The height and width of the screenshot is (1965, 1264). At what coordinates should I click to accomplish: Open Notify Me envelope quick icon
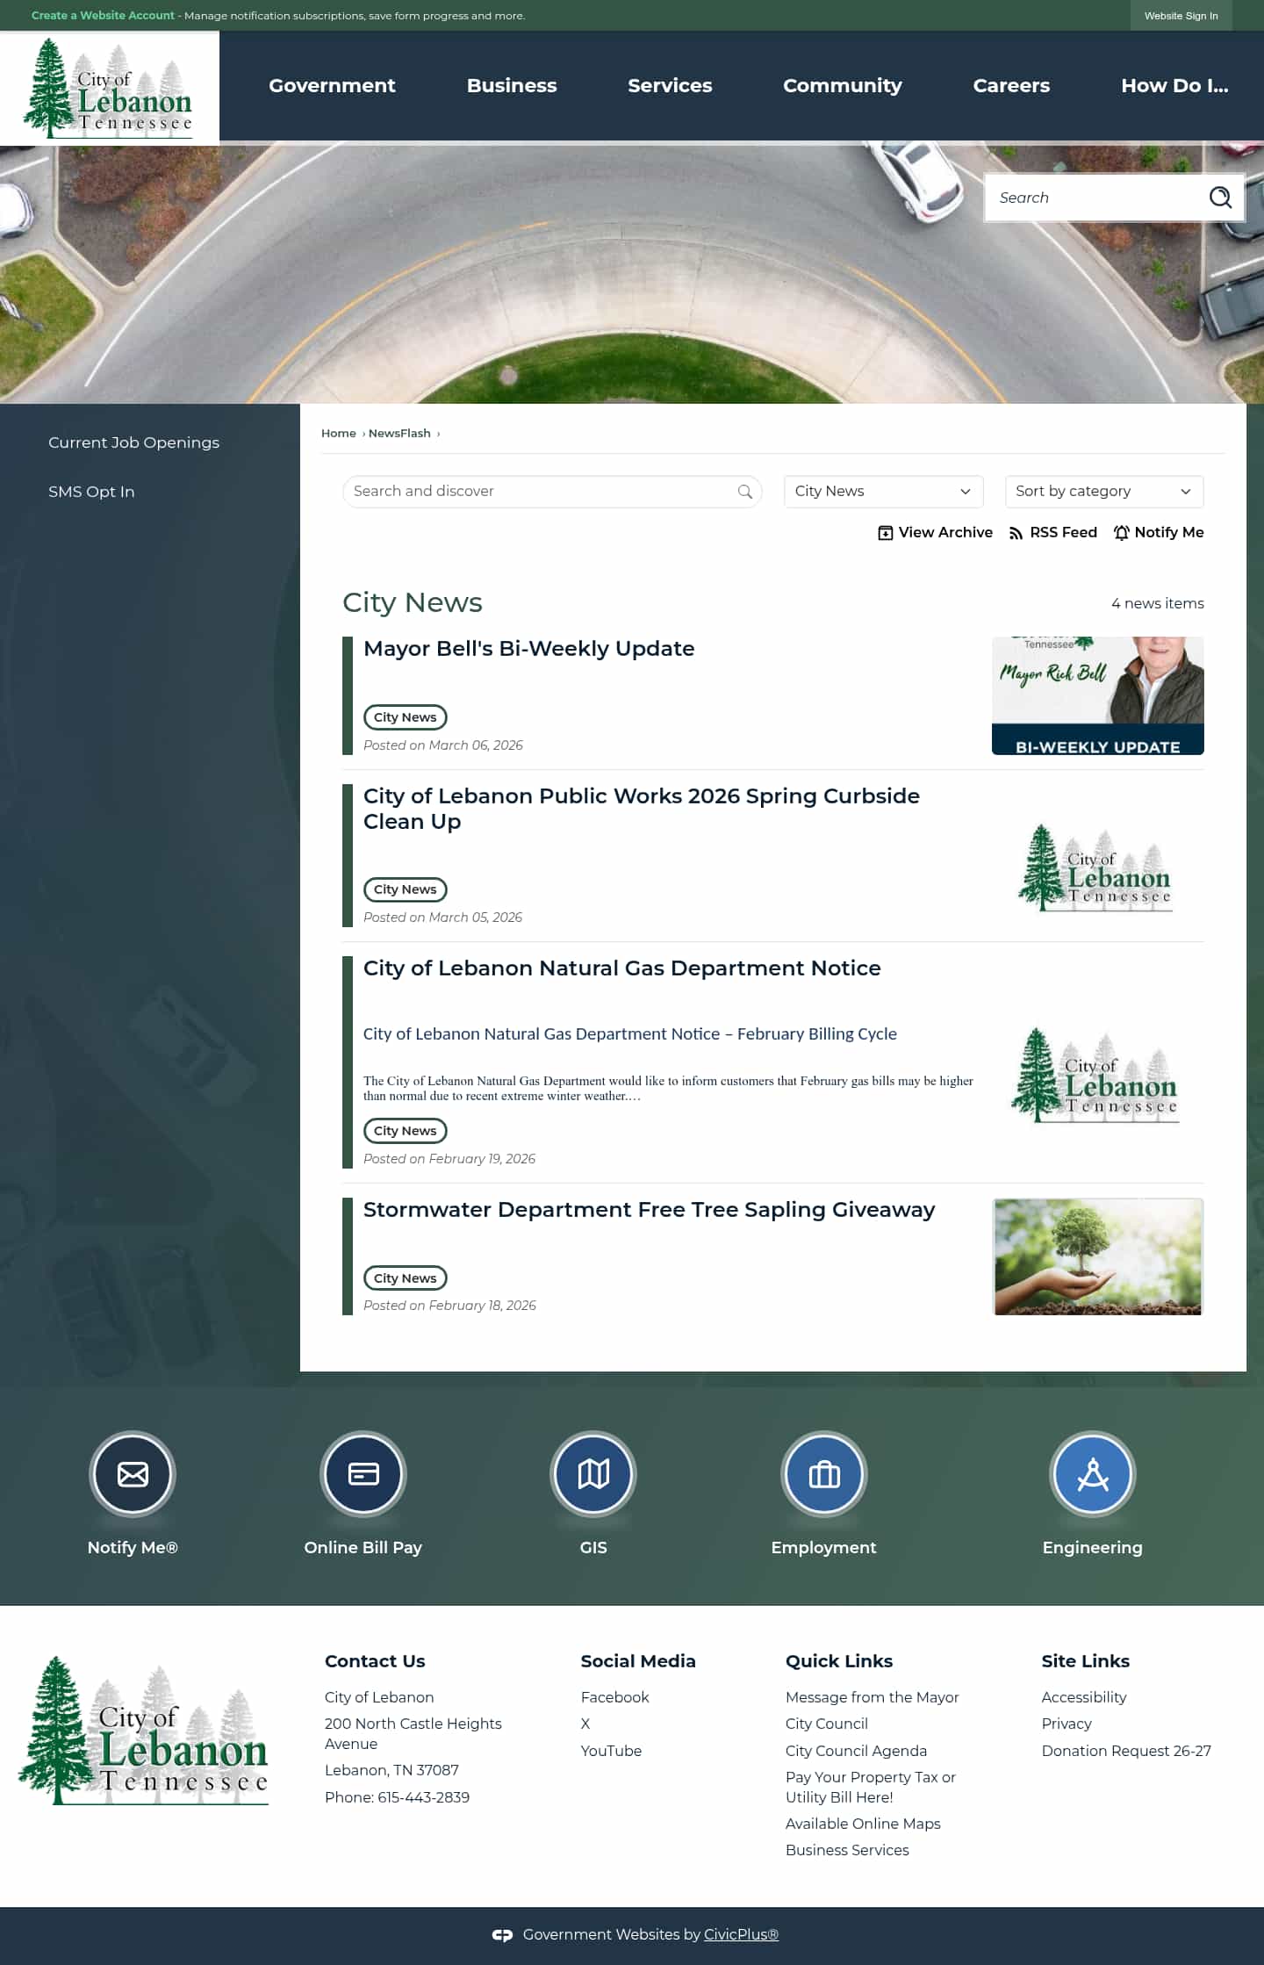coord(133,1474)
